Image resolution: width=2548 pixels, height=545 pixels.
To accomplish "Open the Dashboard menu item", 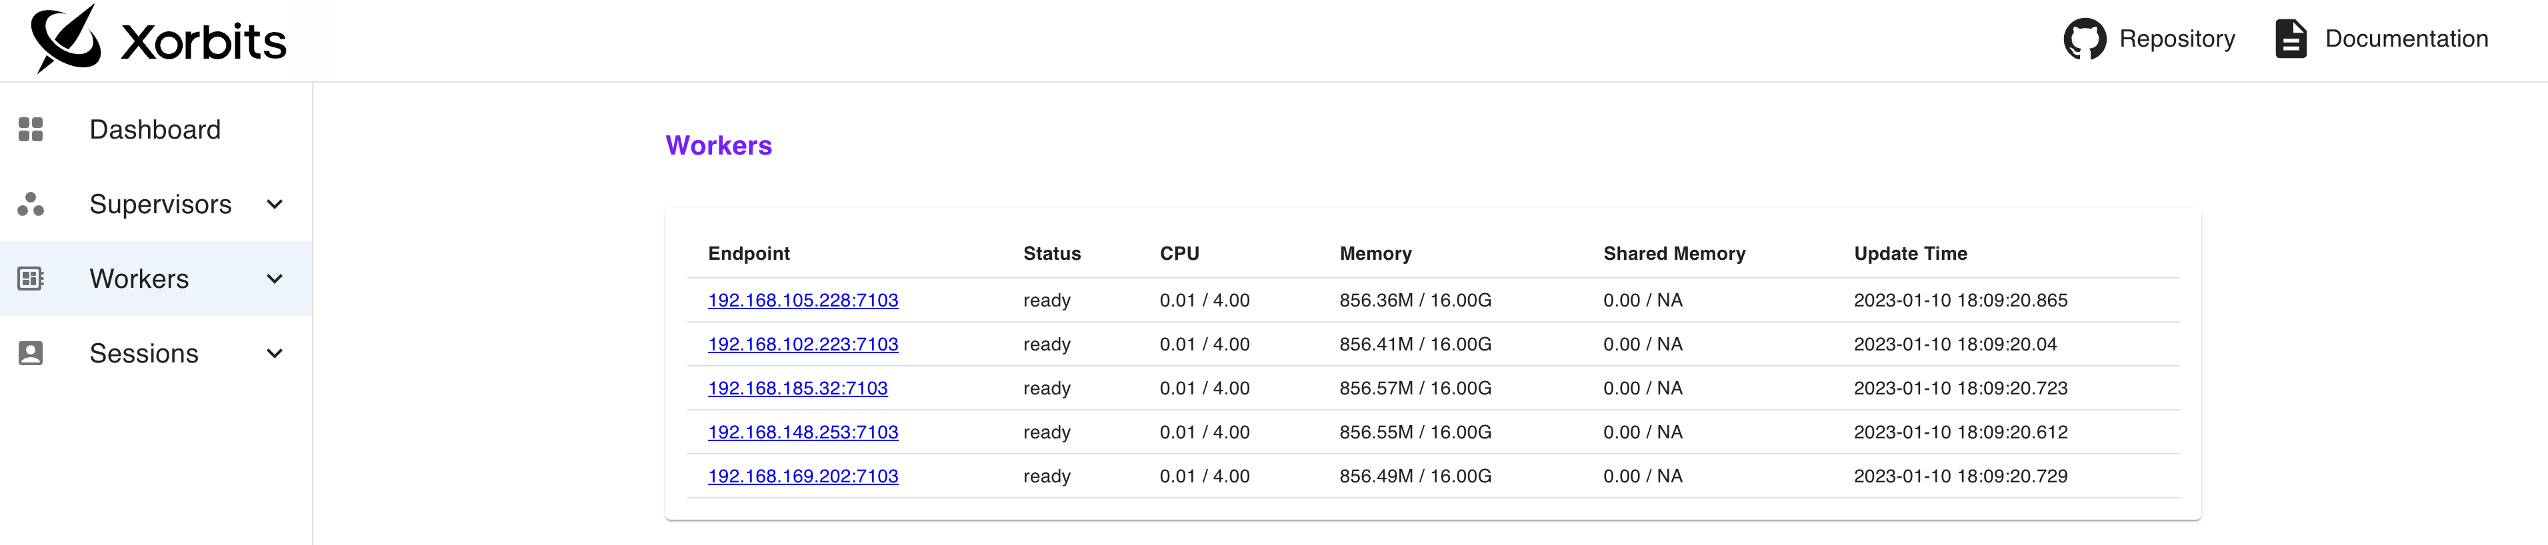I will (x=154, y=129).
